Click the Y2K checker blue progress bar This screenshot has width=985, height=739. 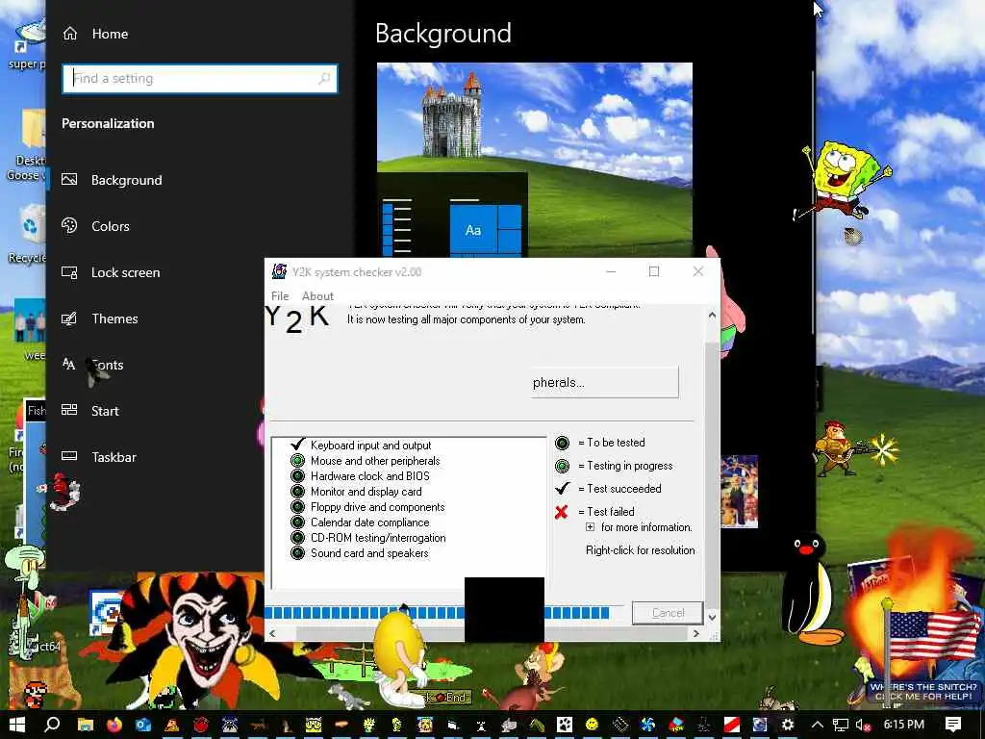pos(437,613)
